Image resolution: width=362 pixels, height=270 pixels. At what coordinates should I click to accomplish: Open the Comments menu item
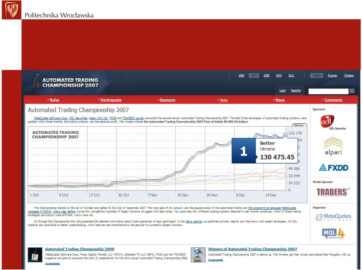(333, 100)
